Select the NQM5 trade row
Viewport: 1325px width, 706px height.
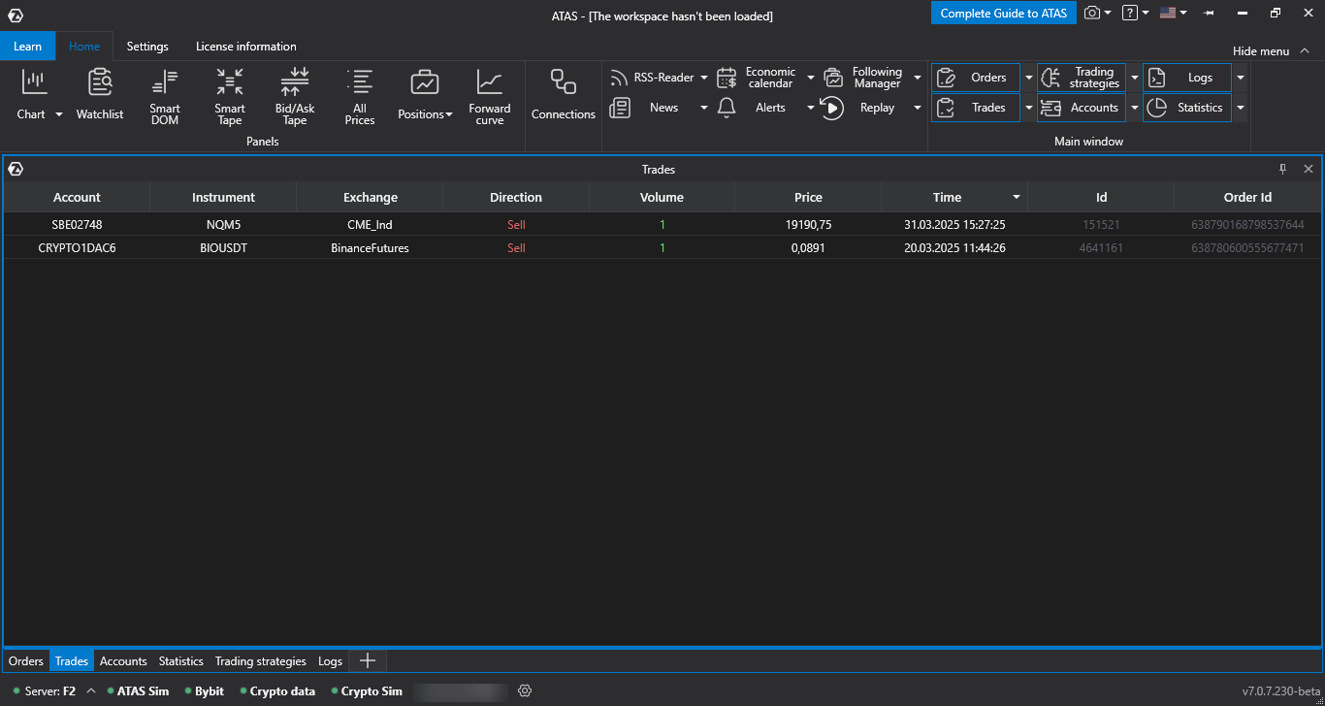(x=662, y=224)
